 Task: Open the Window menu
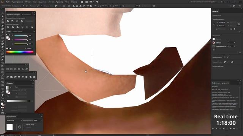67,2
